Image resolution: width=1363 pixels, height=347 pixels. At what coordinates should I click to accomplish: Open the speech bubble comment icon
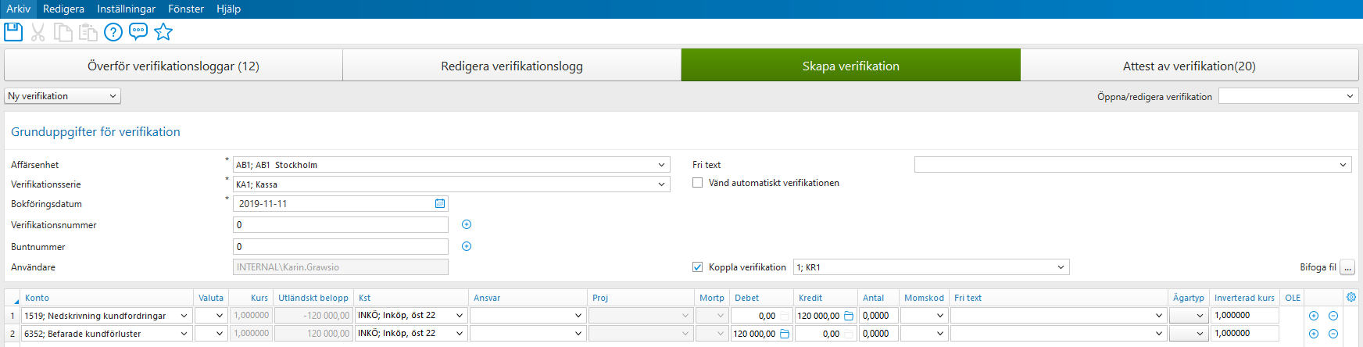point(138,32)
